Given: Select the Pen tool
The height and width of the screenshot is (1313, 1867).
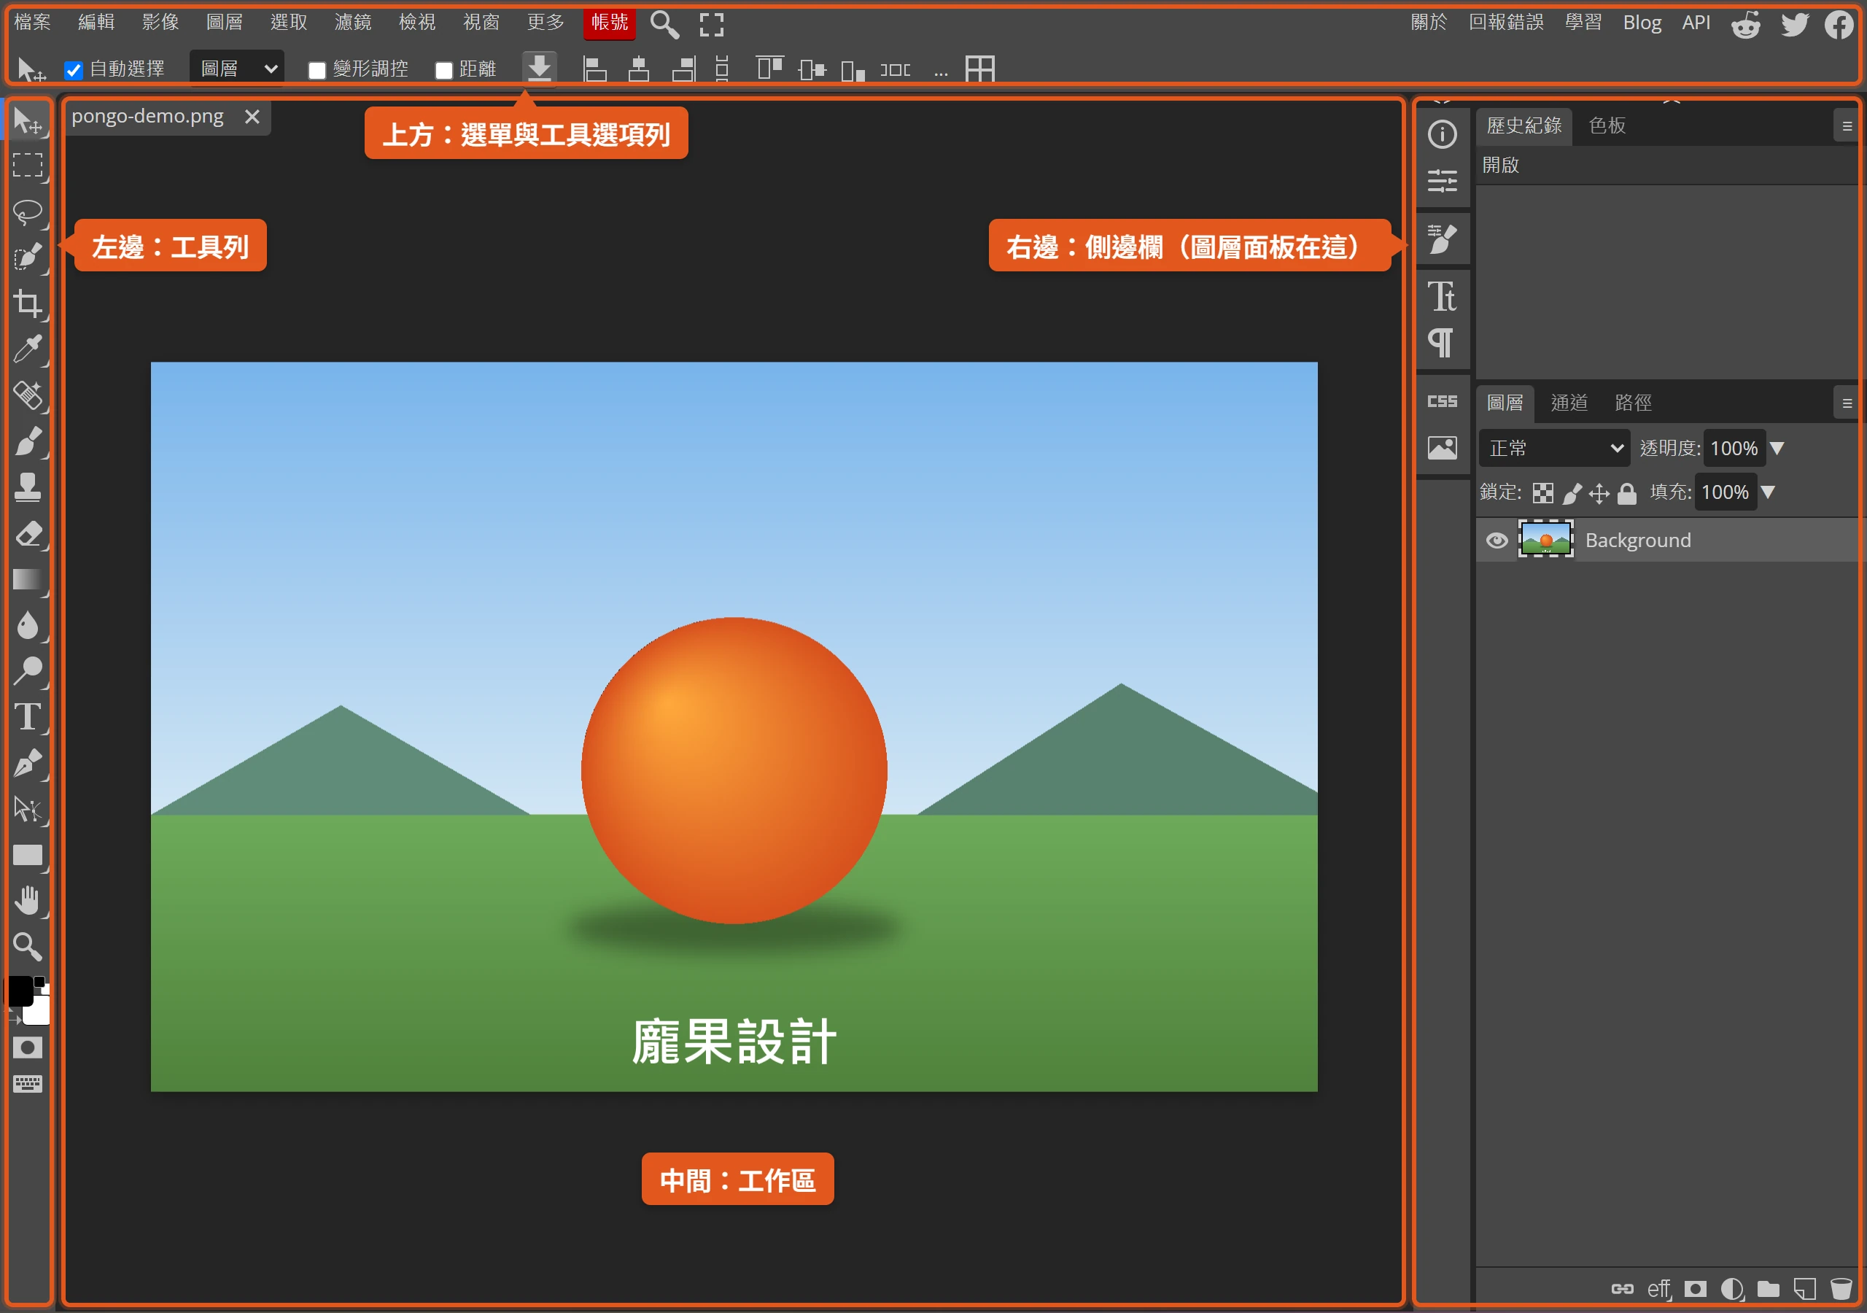Looking at the screenshot, I should [28, 763].
